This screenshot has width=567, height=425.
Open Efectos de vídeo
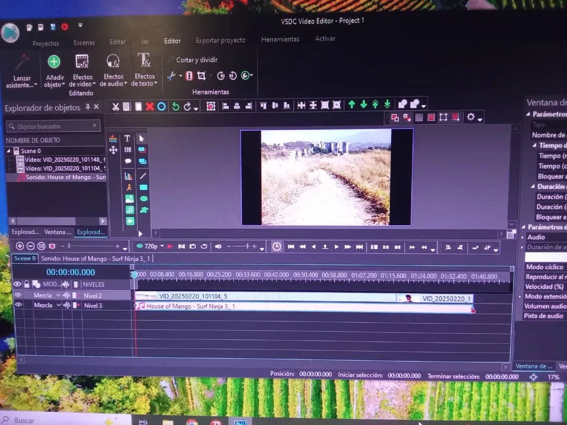(x=82, y=71)
